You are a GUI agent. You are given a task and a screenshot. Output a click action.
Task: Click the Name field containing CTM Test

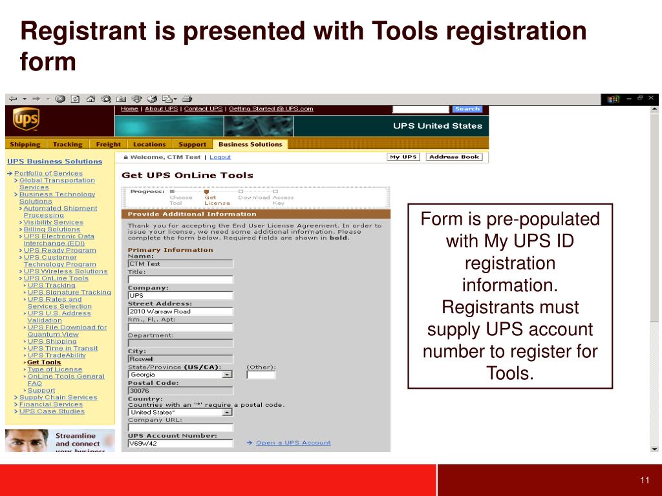[x=180, y=263]
